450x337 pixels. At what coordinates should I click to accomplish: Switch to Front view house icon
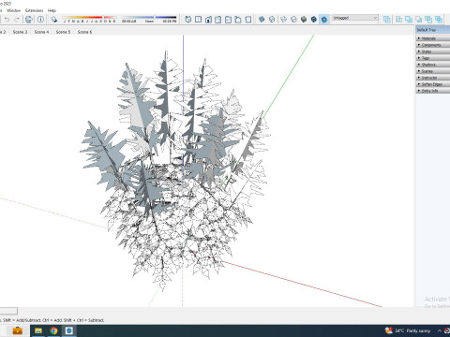(208, 20)
